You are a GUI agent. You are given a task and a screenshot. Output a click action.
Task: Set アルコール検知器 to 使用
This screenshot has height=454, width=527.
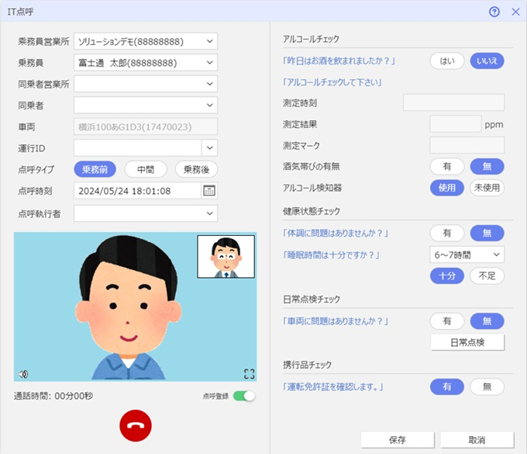coord(447,188)
